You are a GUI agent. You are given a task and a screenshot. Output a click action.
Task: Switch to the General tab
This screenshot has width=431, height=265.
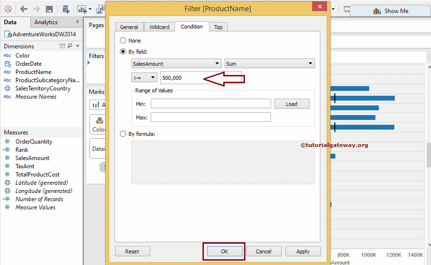pyautogui.click(x=129, y=27)
